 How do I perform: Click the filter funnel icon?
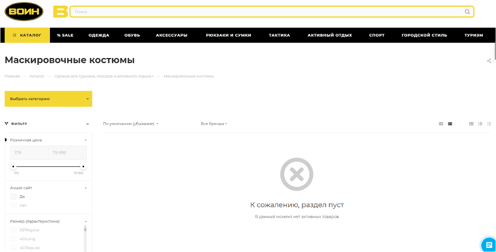point(7,124)
